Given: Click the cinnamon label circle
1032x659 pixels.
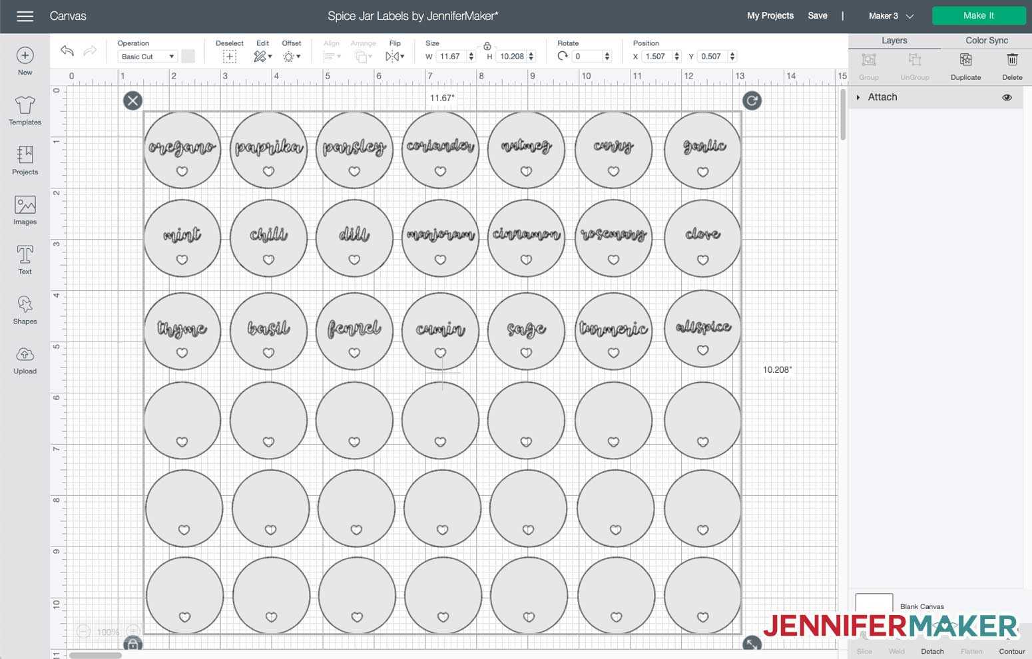Looking at the screenshot, I should [x=526, y=238].
